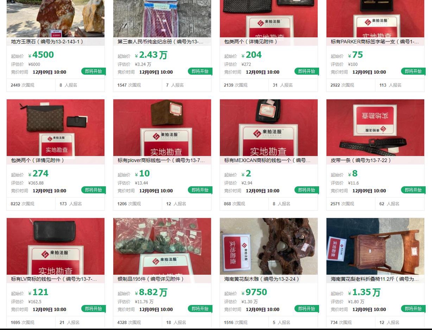432x330 pixels.
Task: Click the ¥274 starting price
Action: [x=38, y=173]
